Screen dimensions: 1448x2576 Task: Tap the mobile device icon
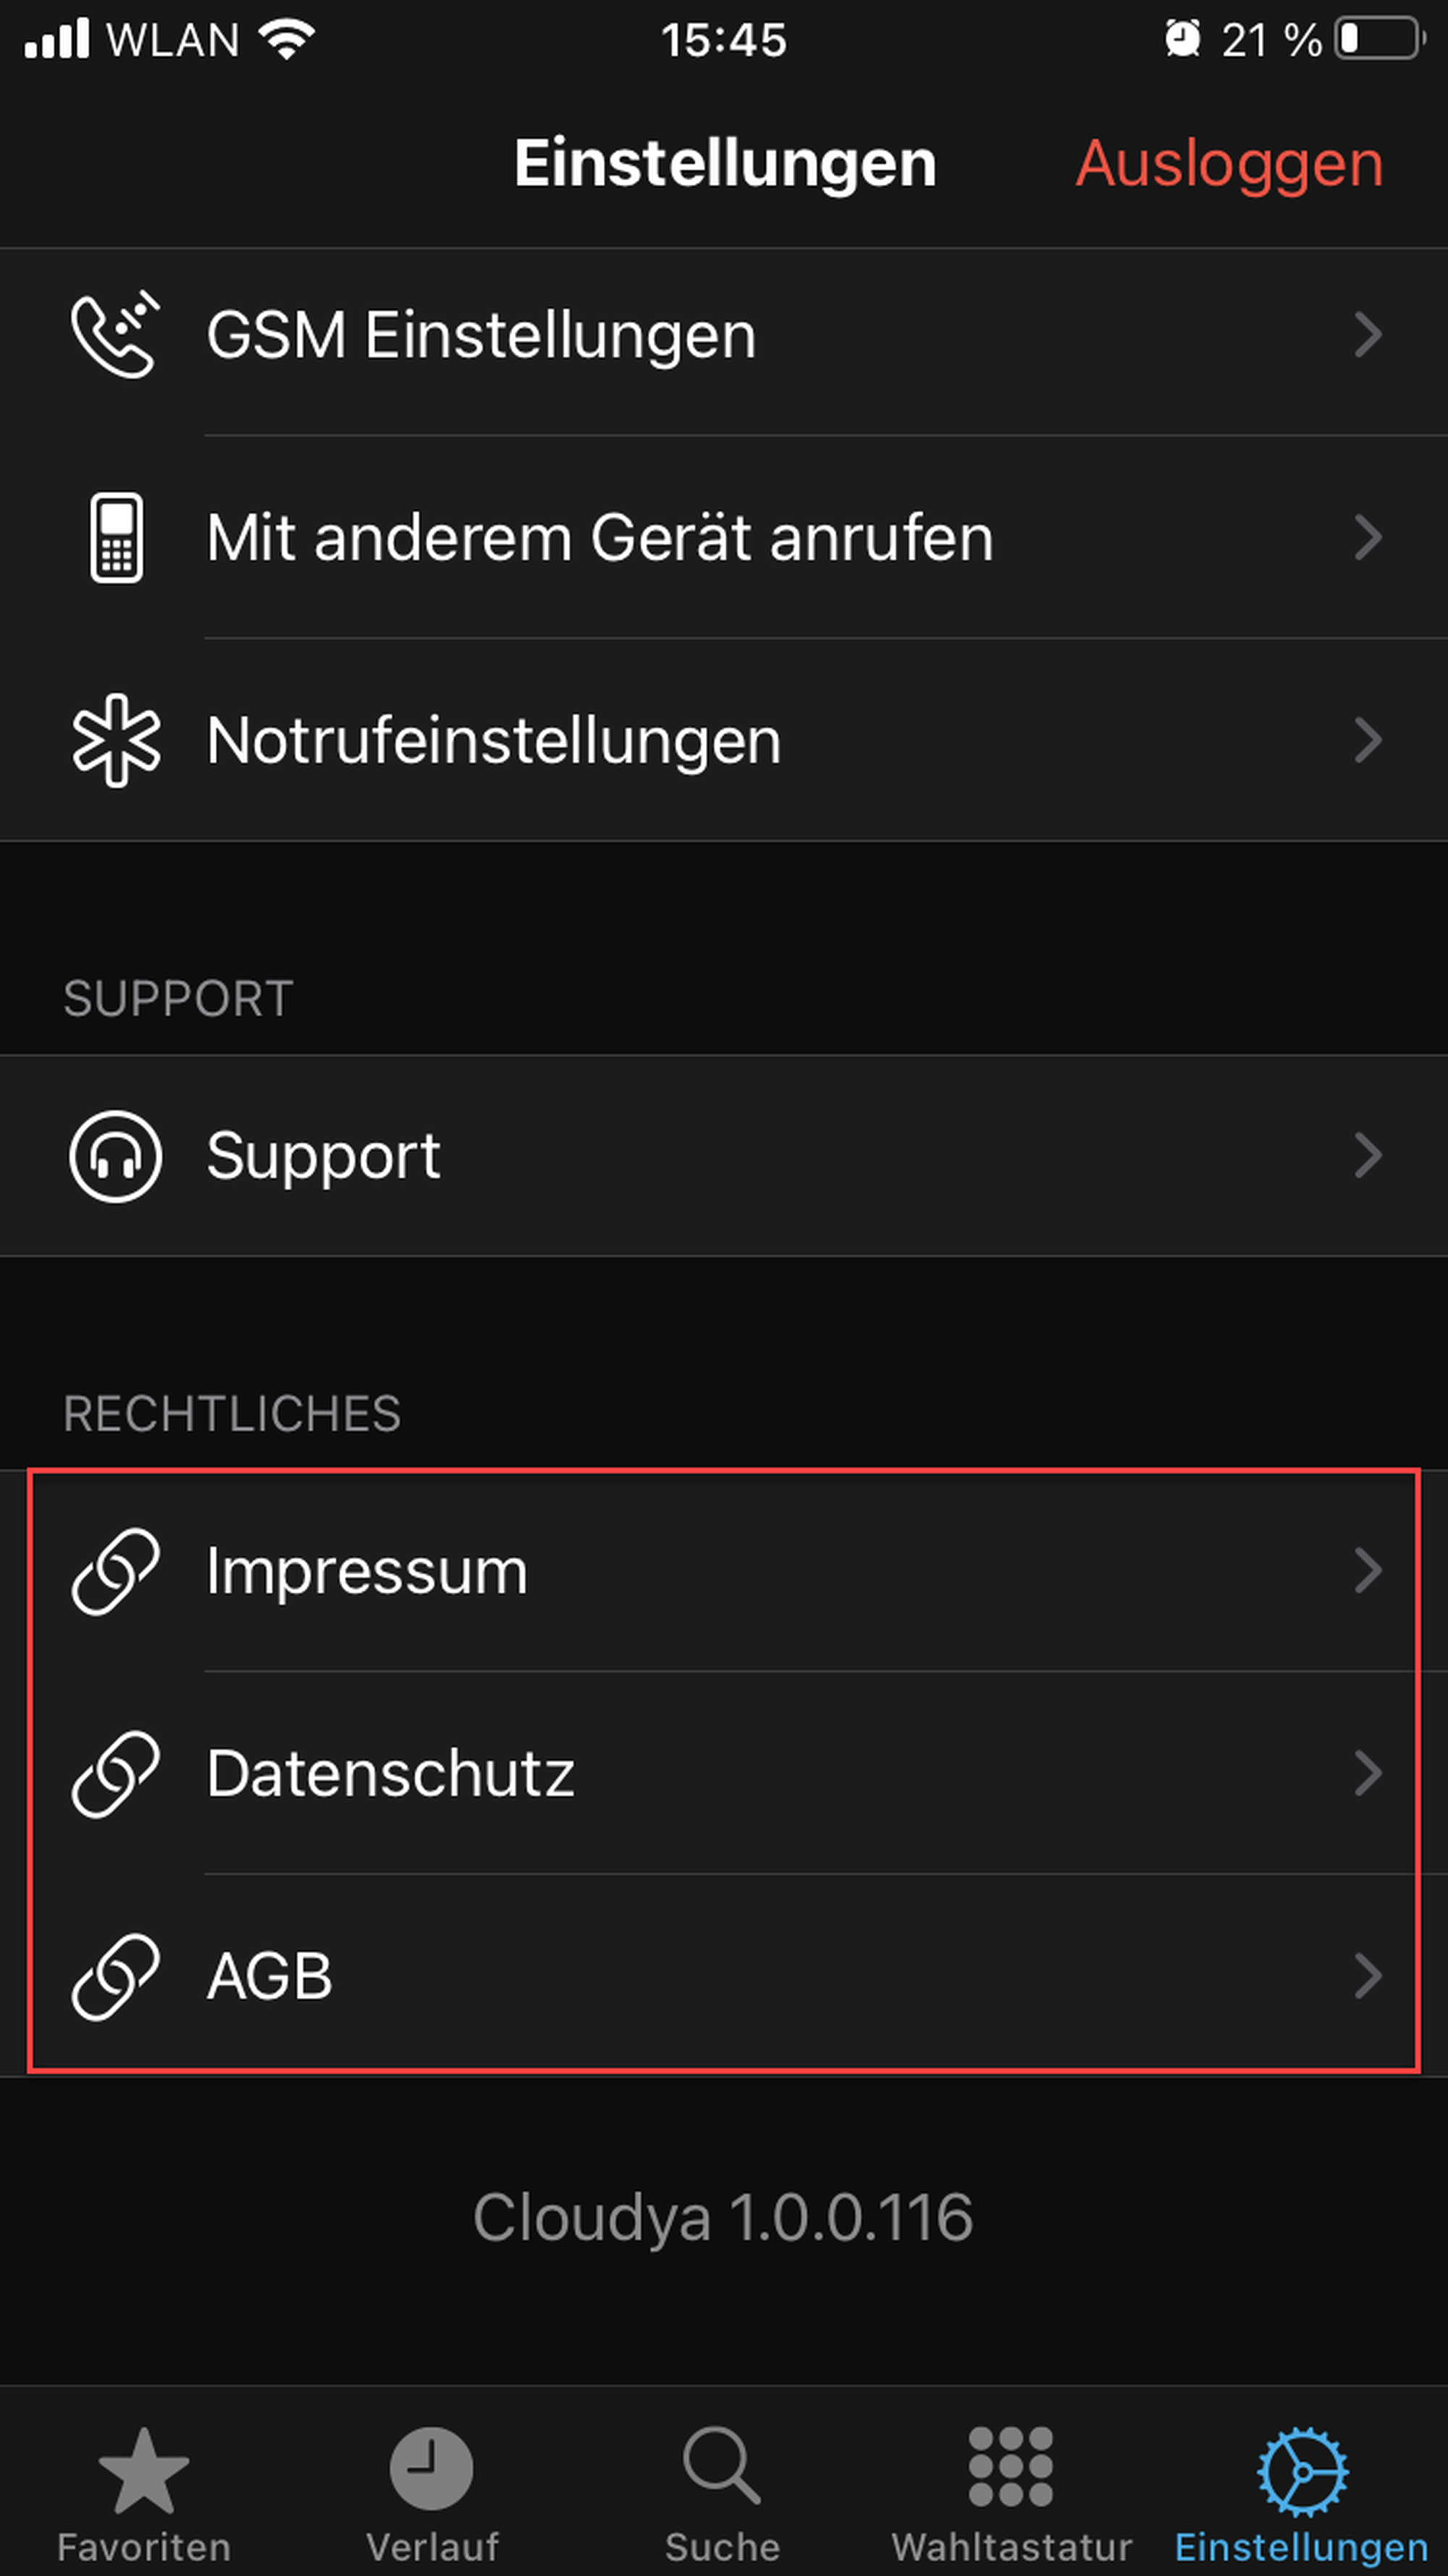coord(116,537)
